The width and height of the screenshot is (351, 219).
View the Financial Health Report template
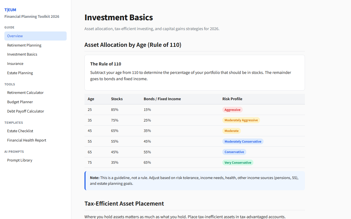pos(27,140)
